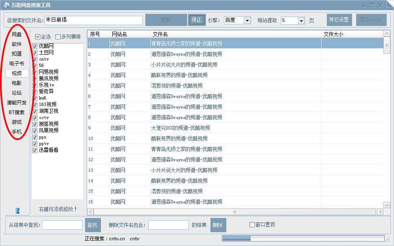
Task: Uncheck the 56 site checkbox
Action: coord(35,66)
